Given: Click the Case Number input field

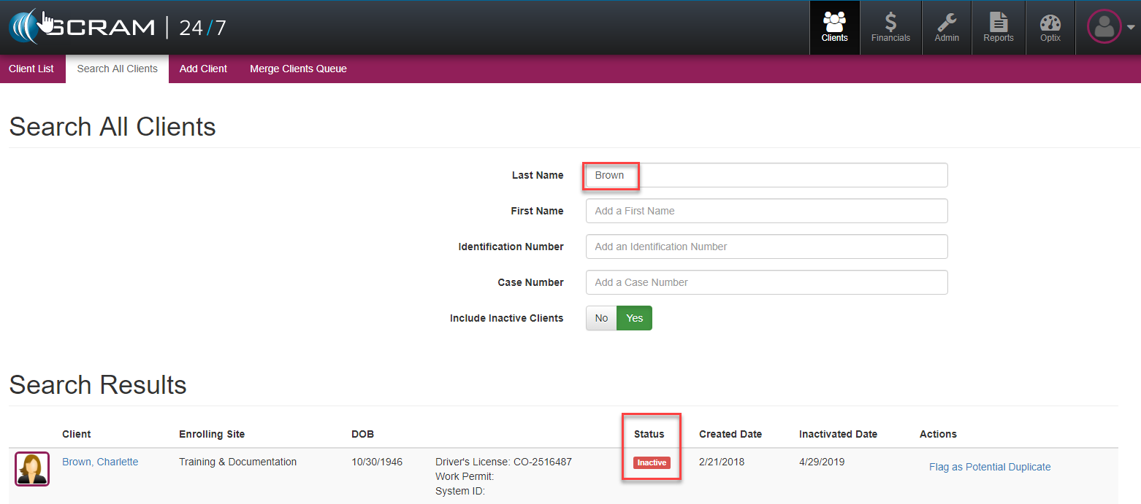Looking at the screenshot, I should 766,282.
